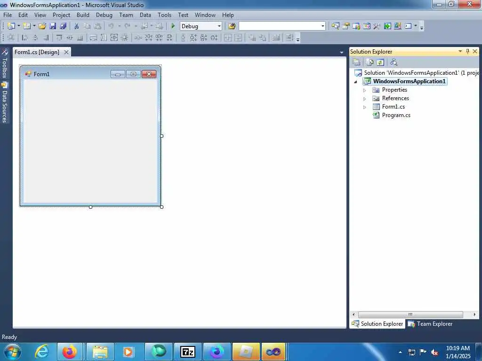Click the Bring to Front layout icon
The height and width of the screenshot is (361, 482).
[252, 38]
